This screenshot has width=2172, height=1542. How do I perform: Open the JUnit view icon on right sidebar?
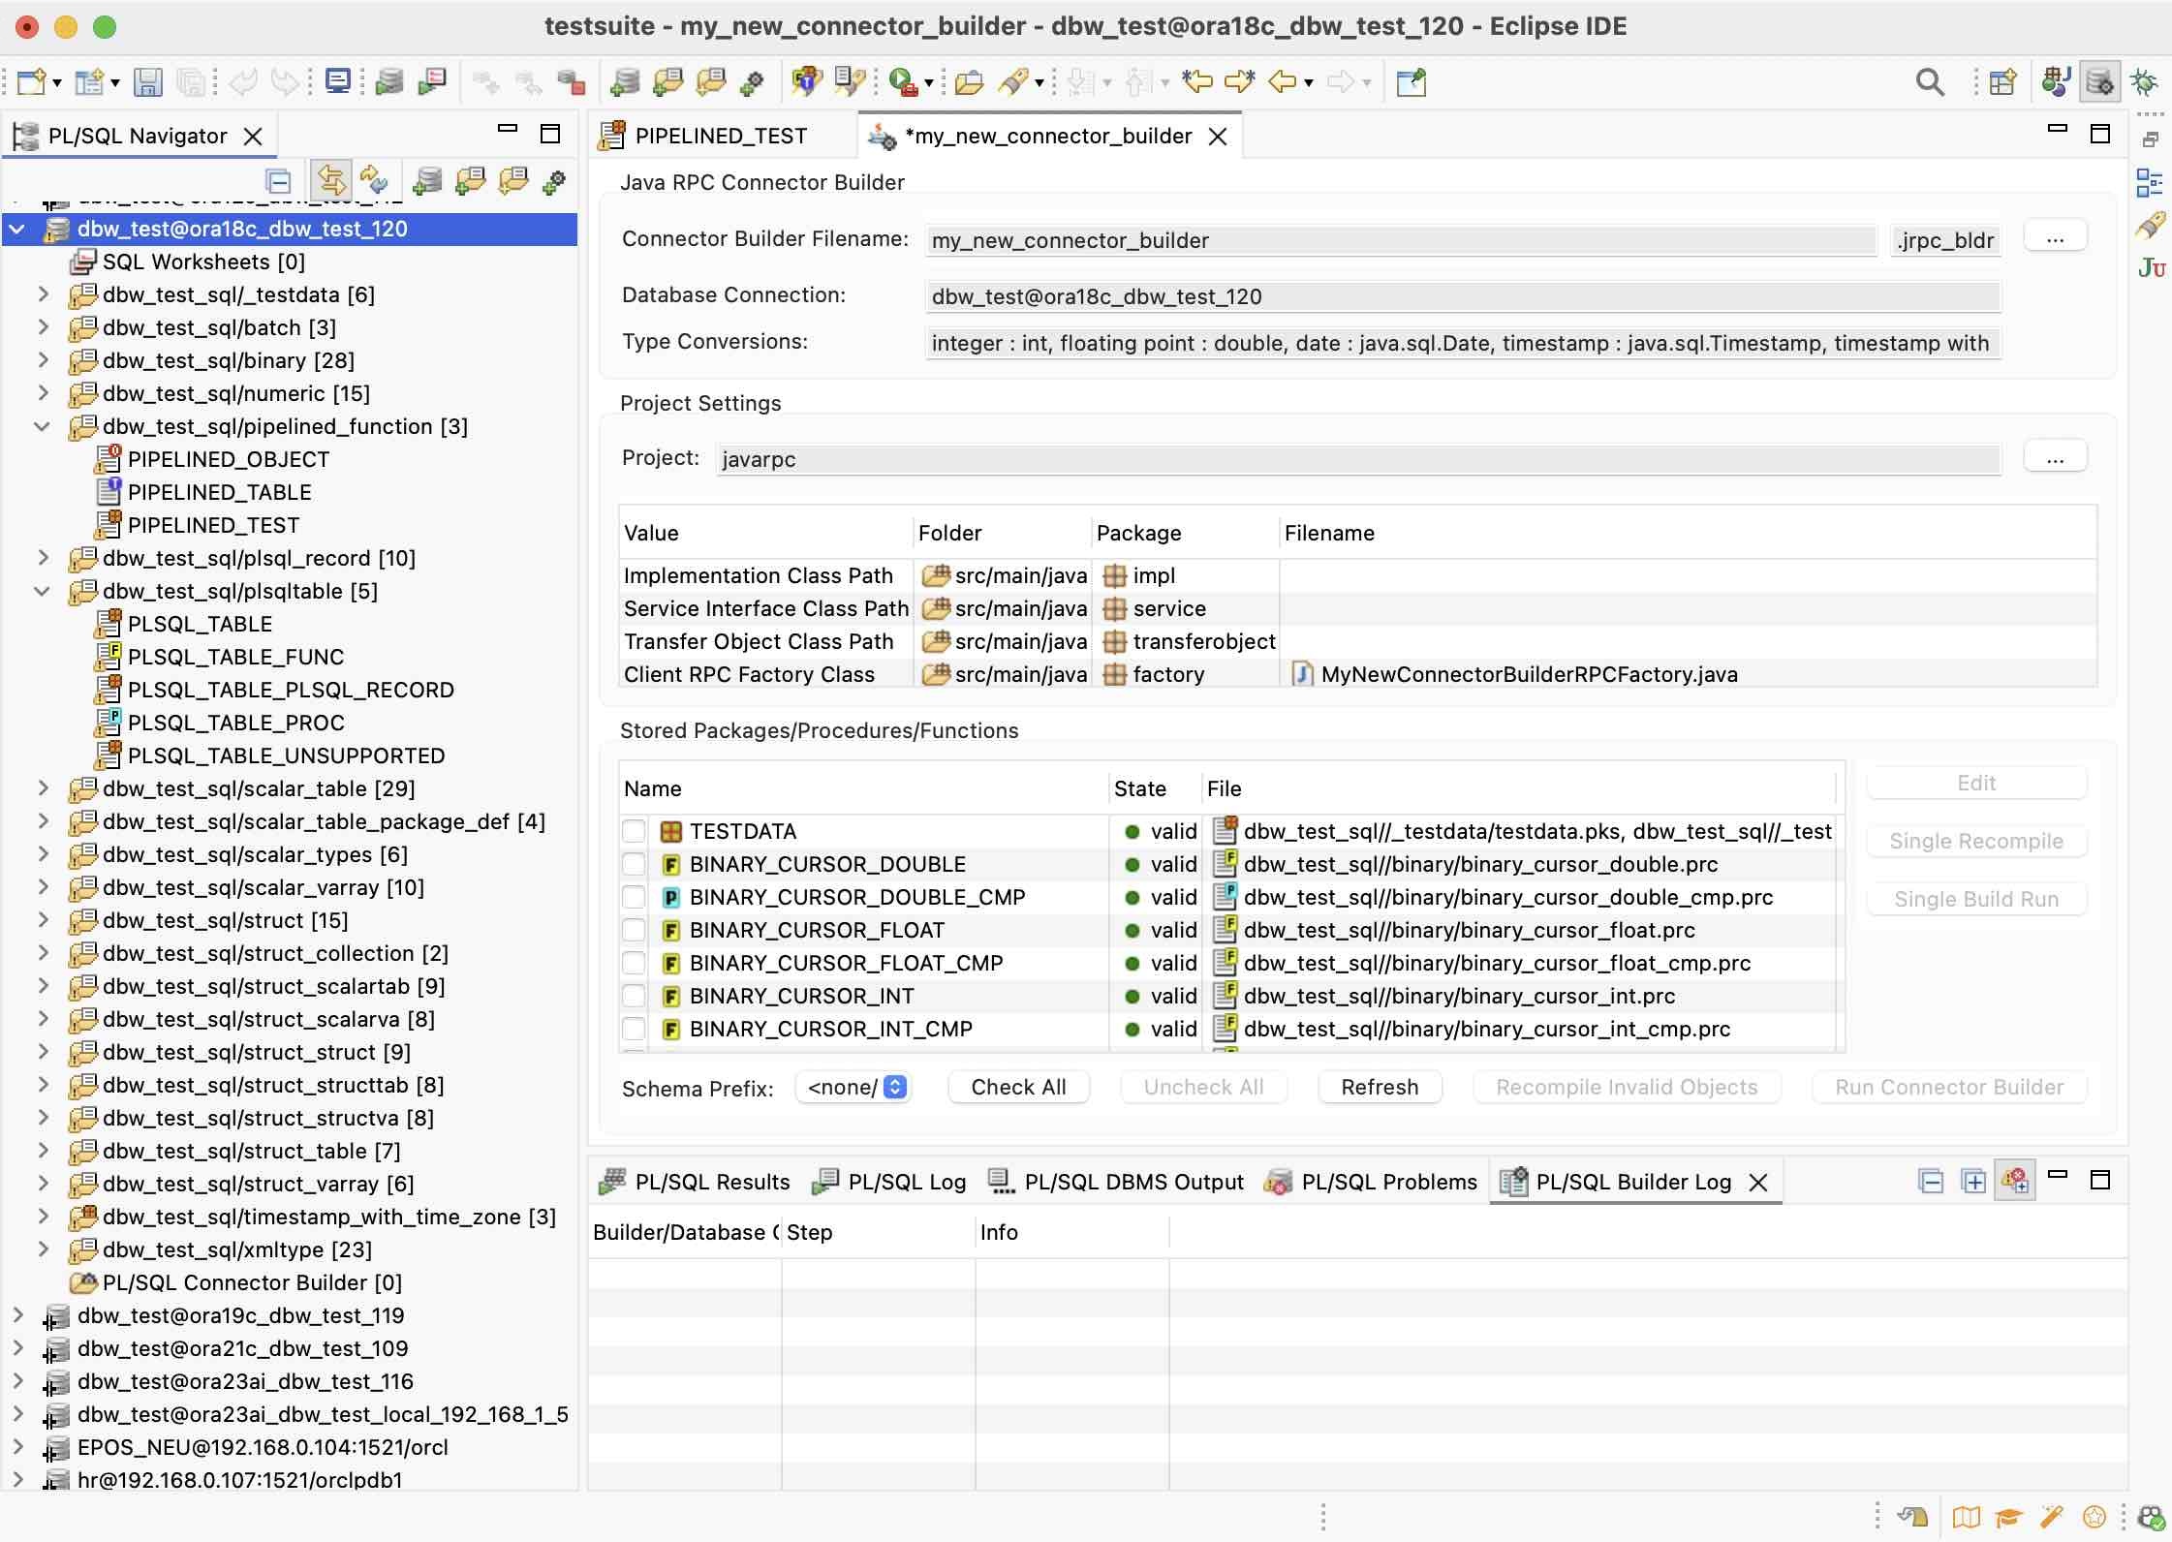[2153, 268]
